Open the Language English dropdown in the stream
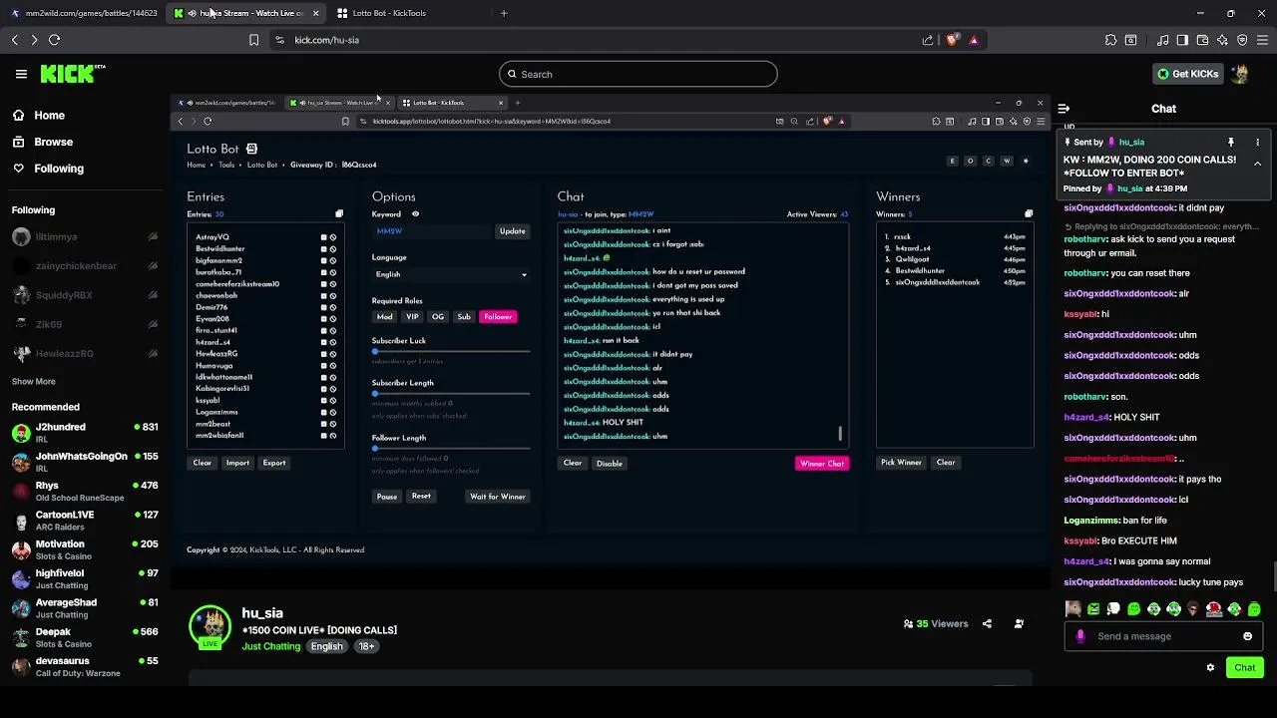 click(451, 274)
